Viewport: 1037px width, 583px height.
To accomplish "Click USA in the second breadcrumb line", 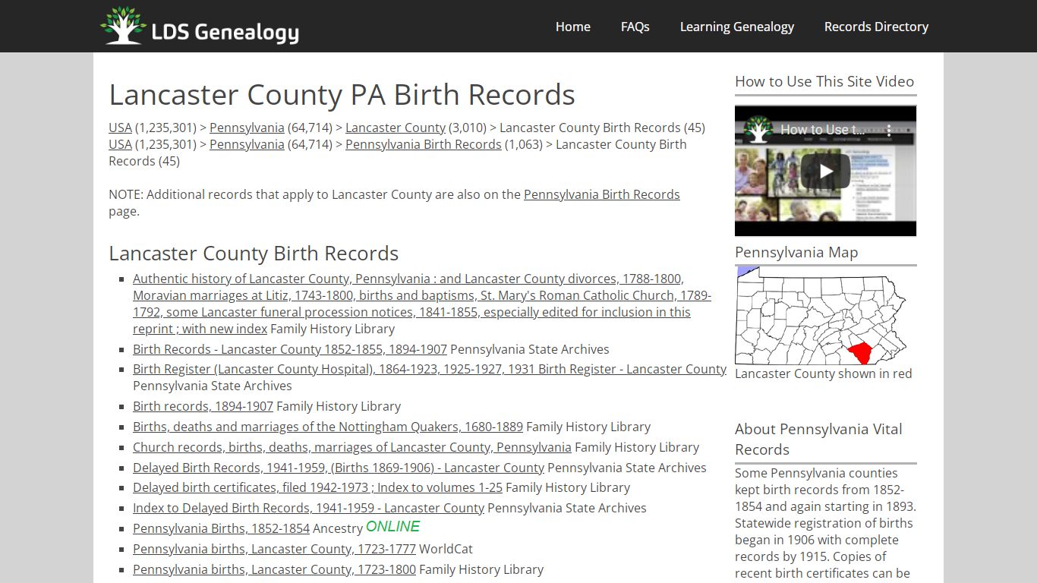I will (120, 144).
